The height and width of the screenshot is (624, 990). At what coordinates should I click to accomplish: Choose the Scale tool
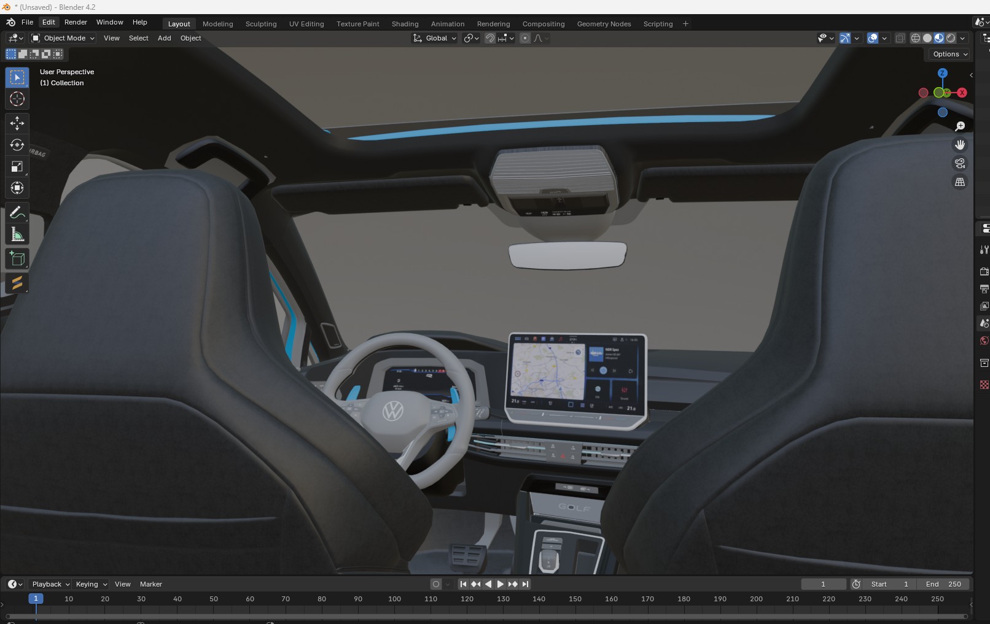click(x=17, y=166)
